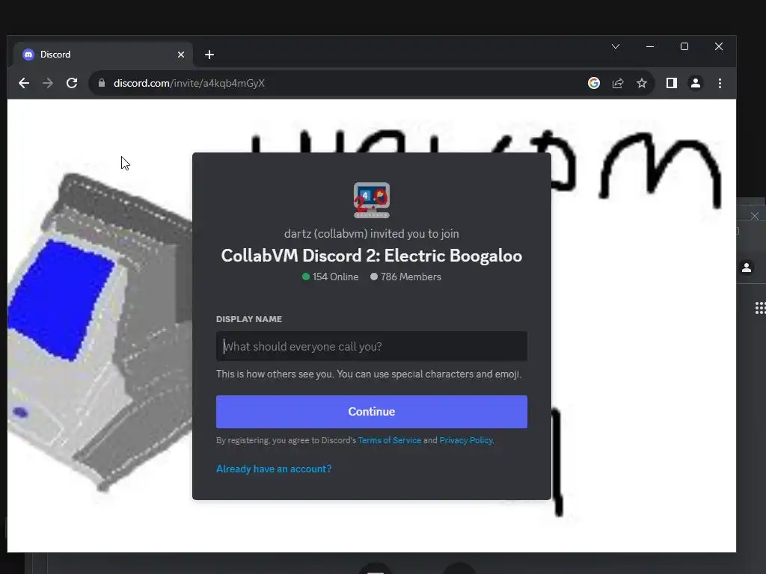Open the browser side panel
766x574 pixels.
pos(671,84)
